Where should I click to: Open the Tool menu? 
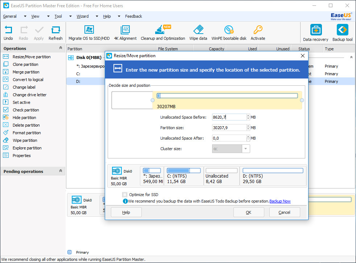pos(58,16)
